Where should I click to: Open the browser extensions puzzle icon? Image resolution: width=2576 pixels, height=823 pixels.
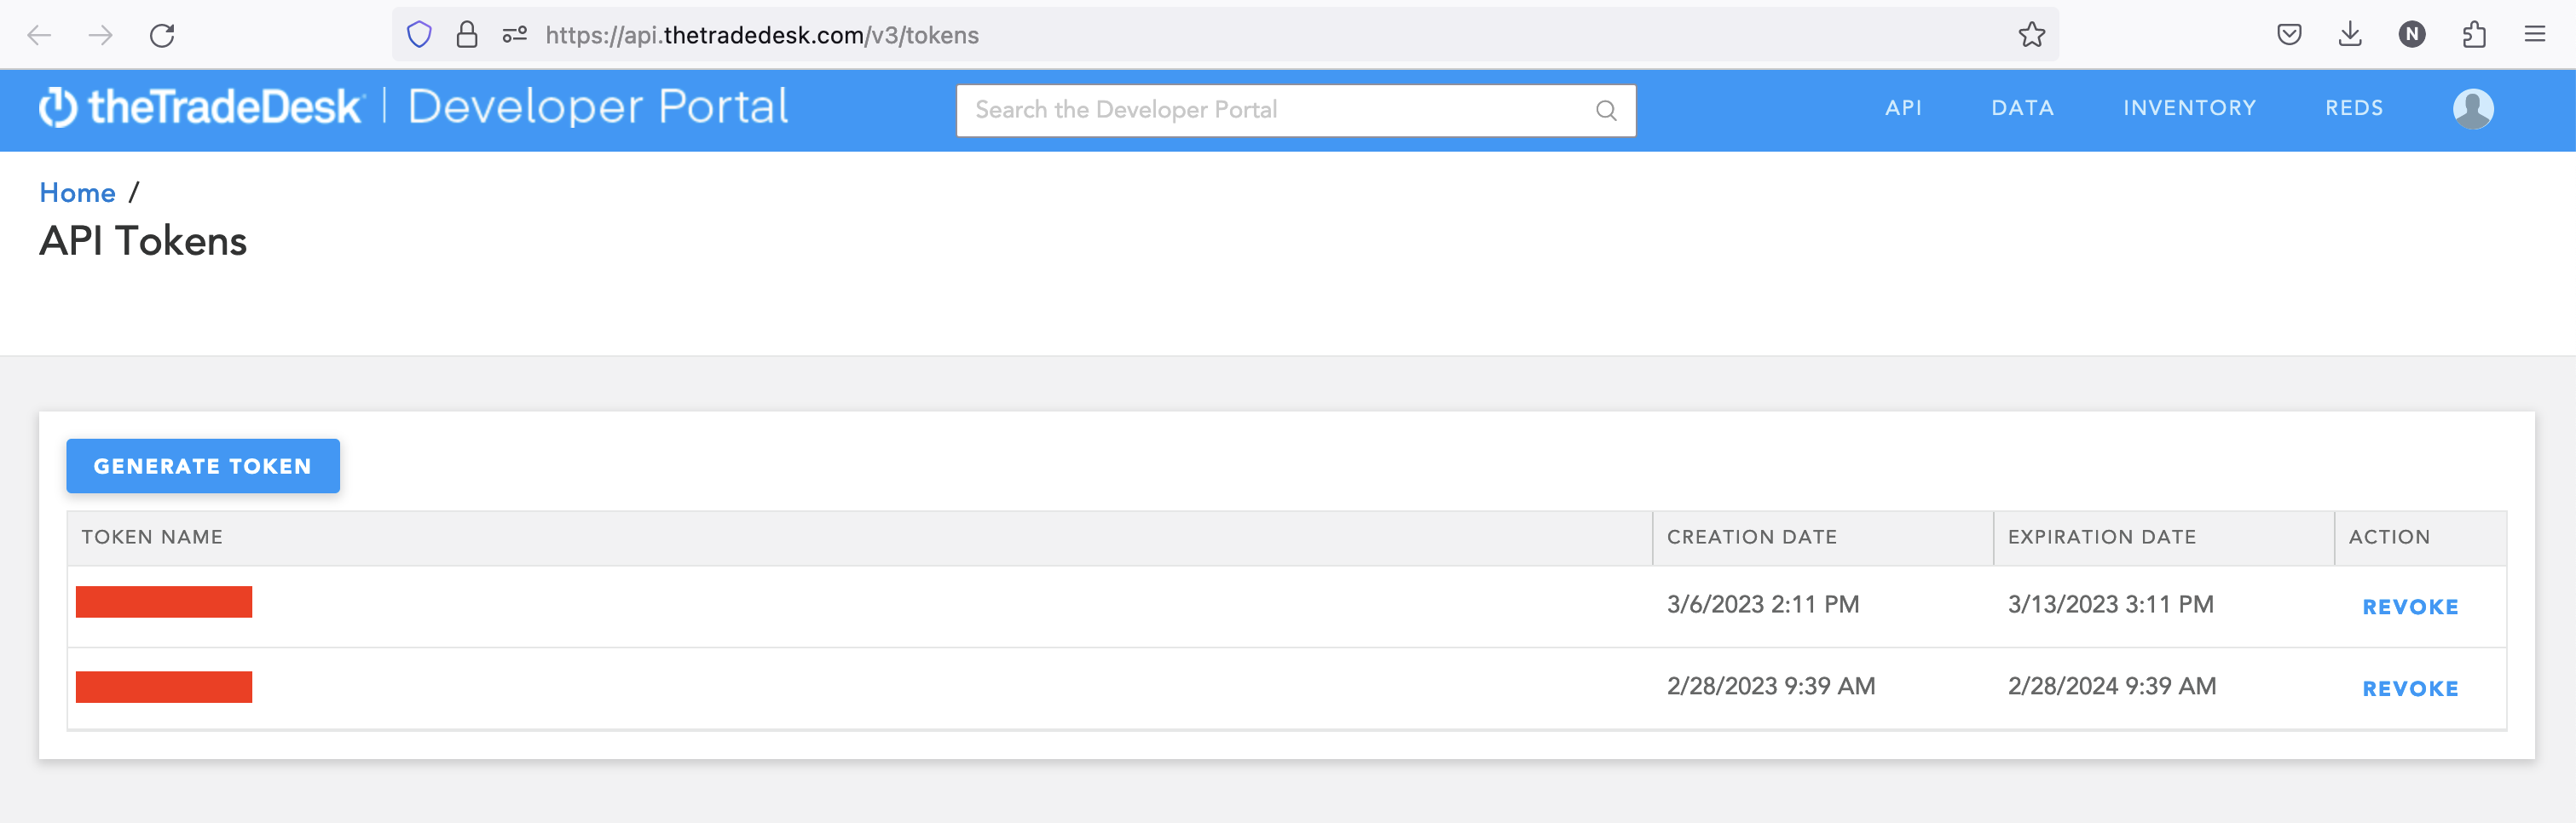pyautogui.click(x=2473, y=35)
